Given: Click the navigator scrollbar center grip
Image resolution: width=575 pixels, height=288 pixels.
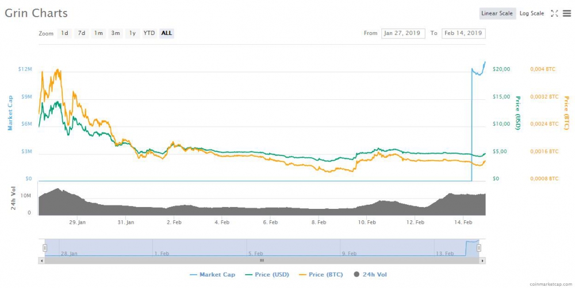Looking at the screenshot, I should pyautogui.click(x=262, y=260).
